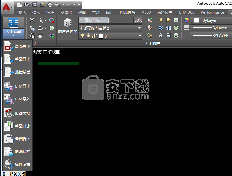Open the BIM 360 ribbon tab
Image resolution: width=232 pixels, height=176 pixels.
pos(187,12)
